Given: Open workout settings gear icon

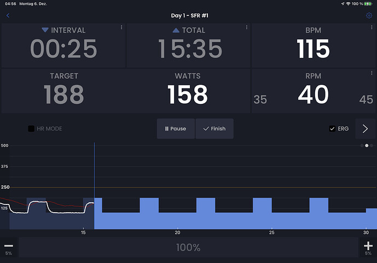Looking at the screenshot, I should [369, 16].
